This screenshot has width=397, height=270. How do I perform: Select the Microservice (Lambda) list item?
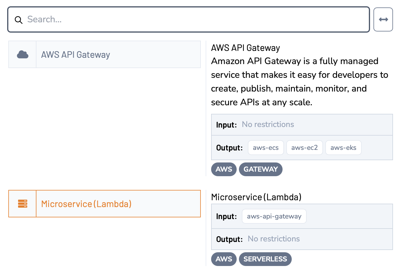point(118,204)
